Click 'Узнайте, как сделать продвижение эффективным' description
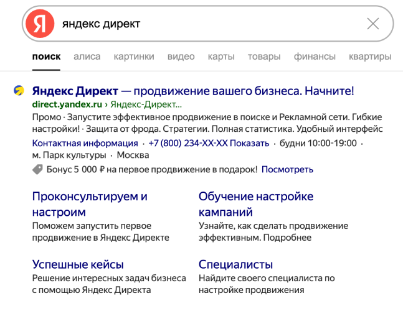The width and height of the screenshot is (403, 311). 273,232
